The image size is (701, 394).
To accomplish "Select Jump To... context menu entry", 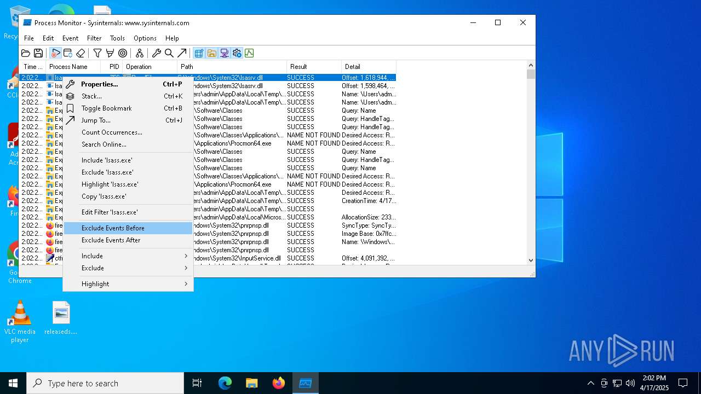I will point(128,120).
